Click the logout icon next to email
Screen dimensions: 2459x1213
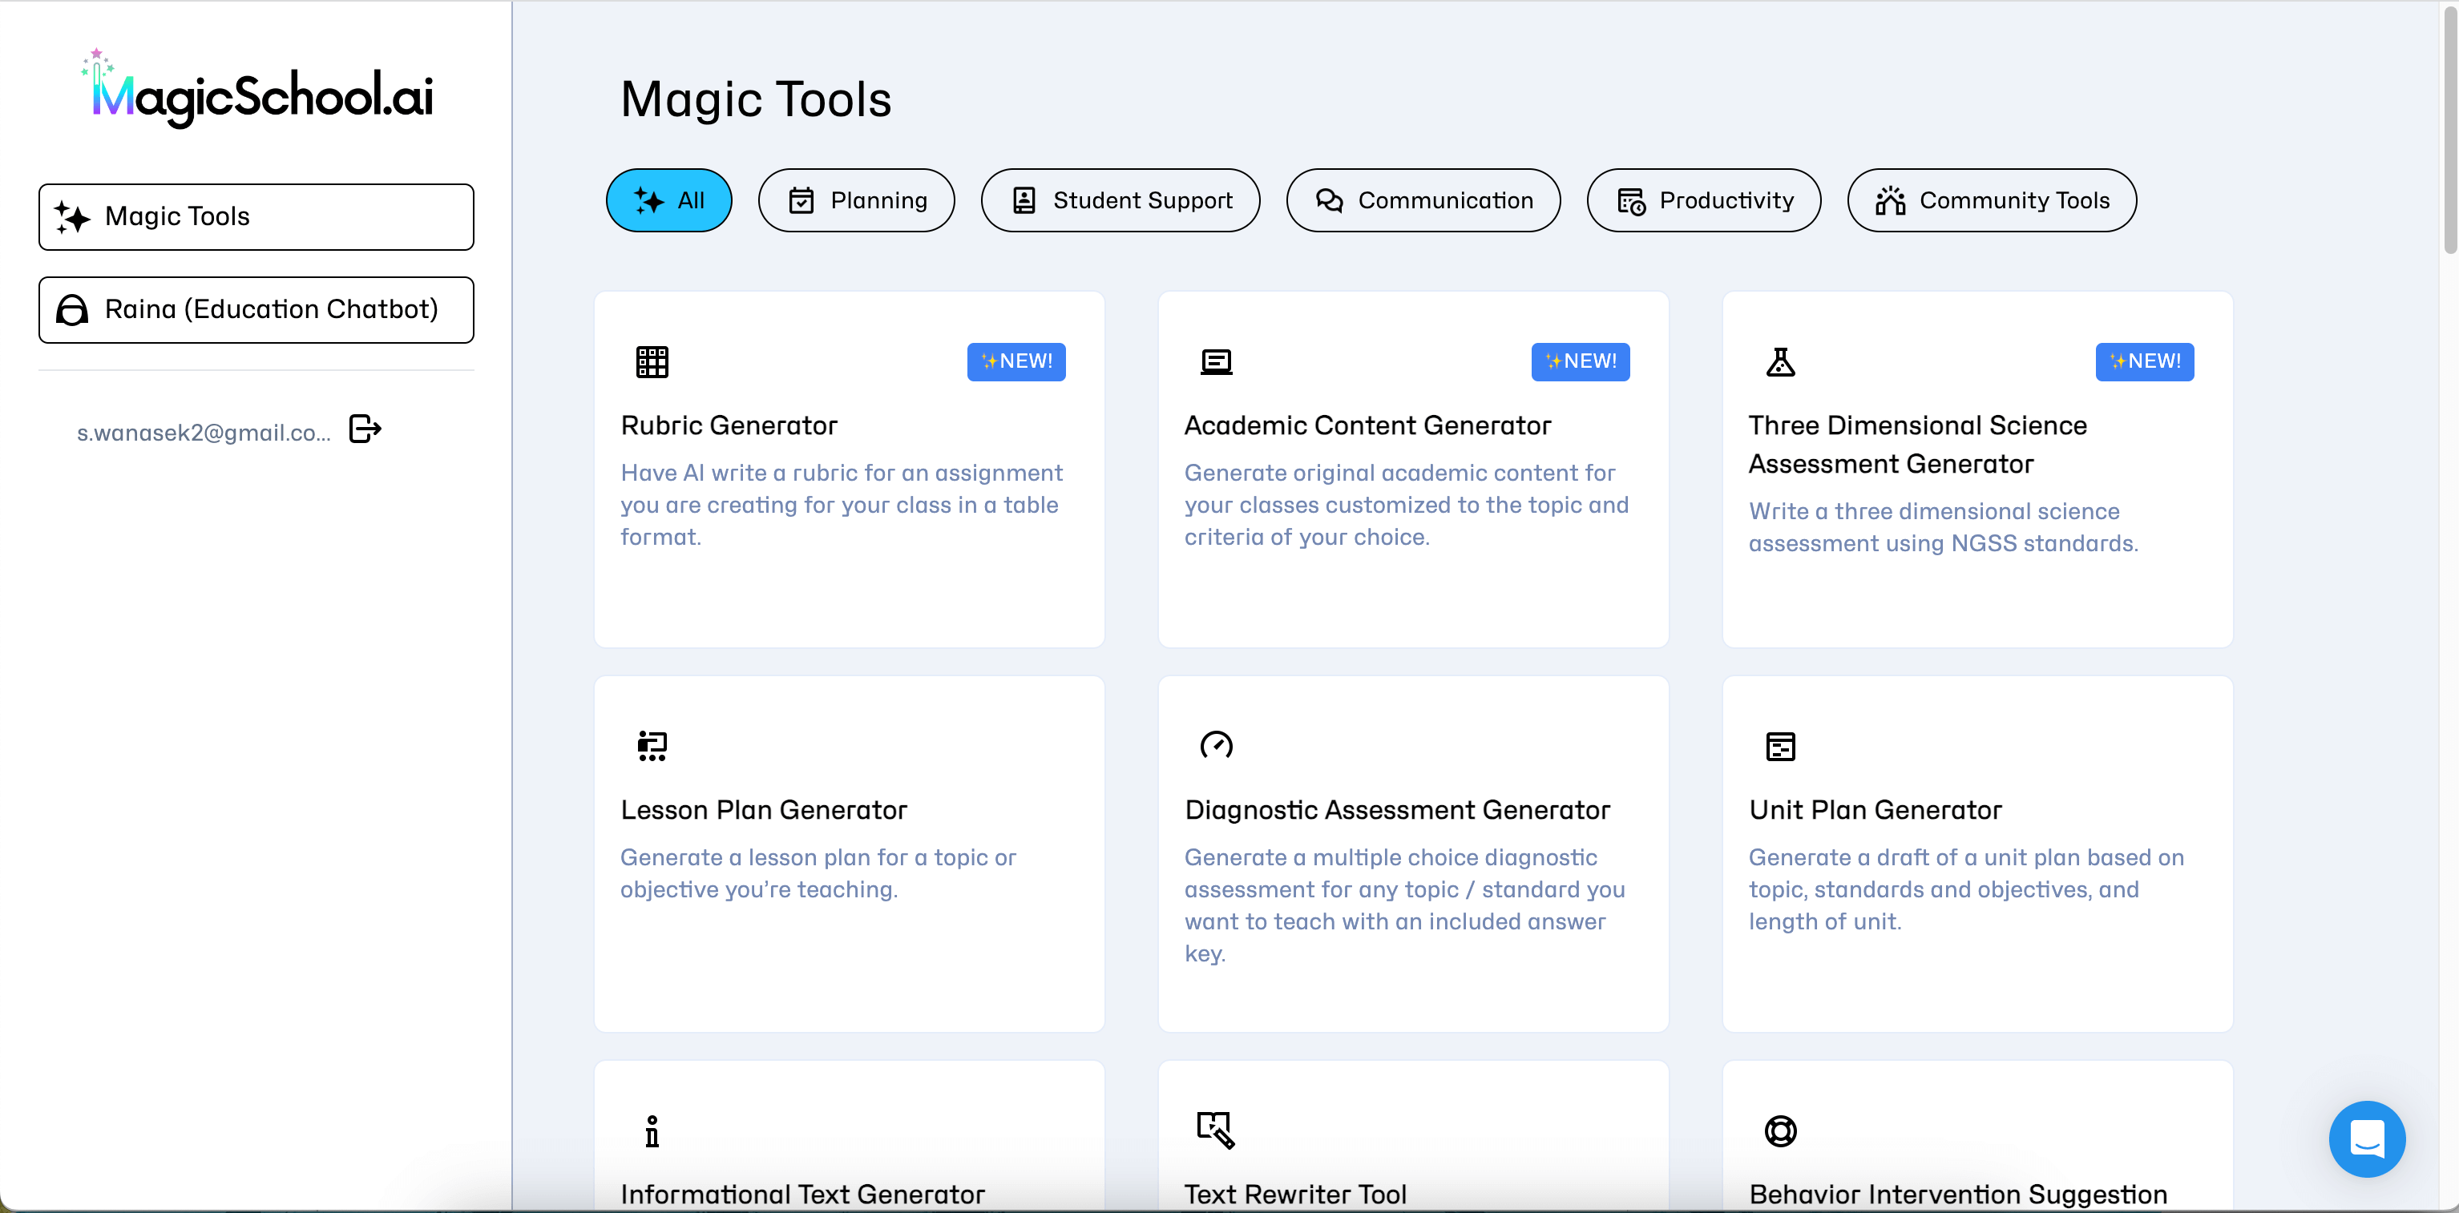pyautogui.click(x=367, y=431)
